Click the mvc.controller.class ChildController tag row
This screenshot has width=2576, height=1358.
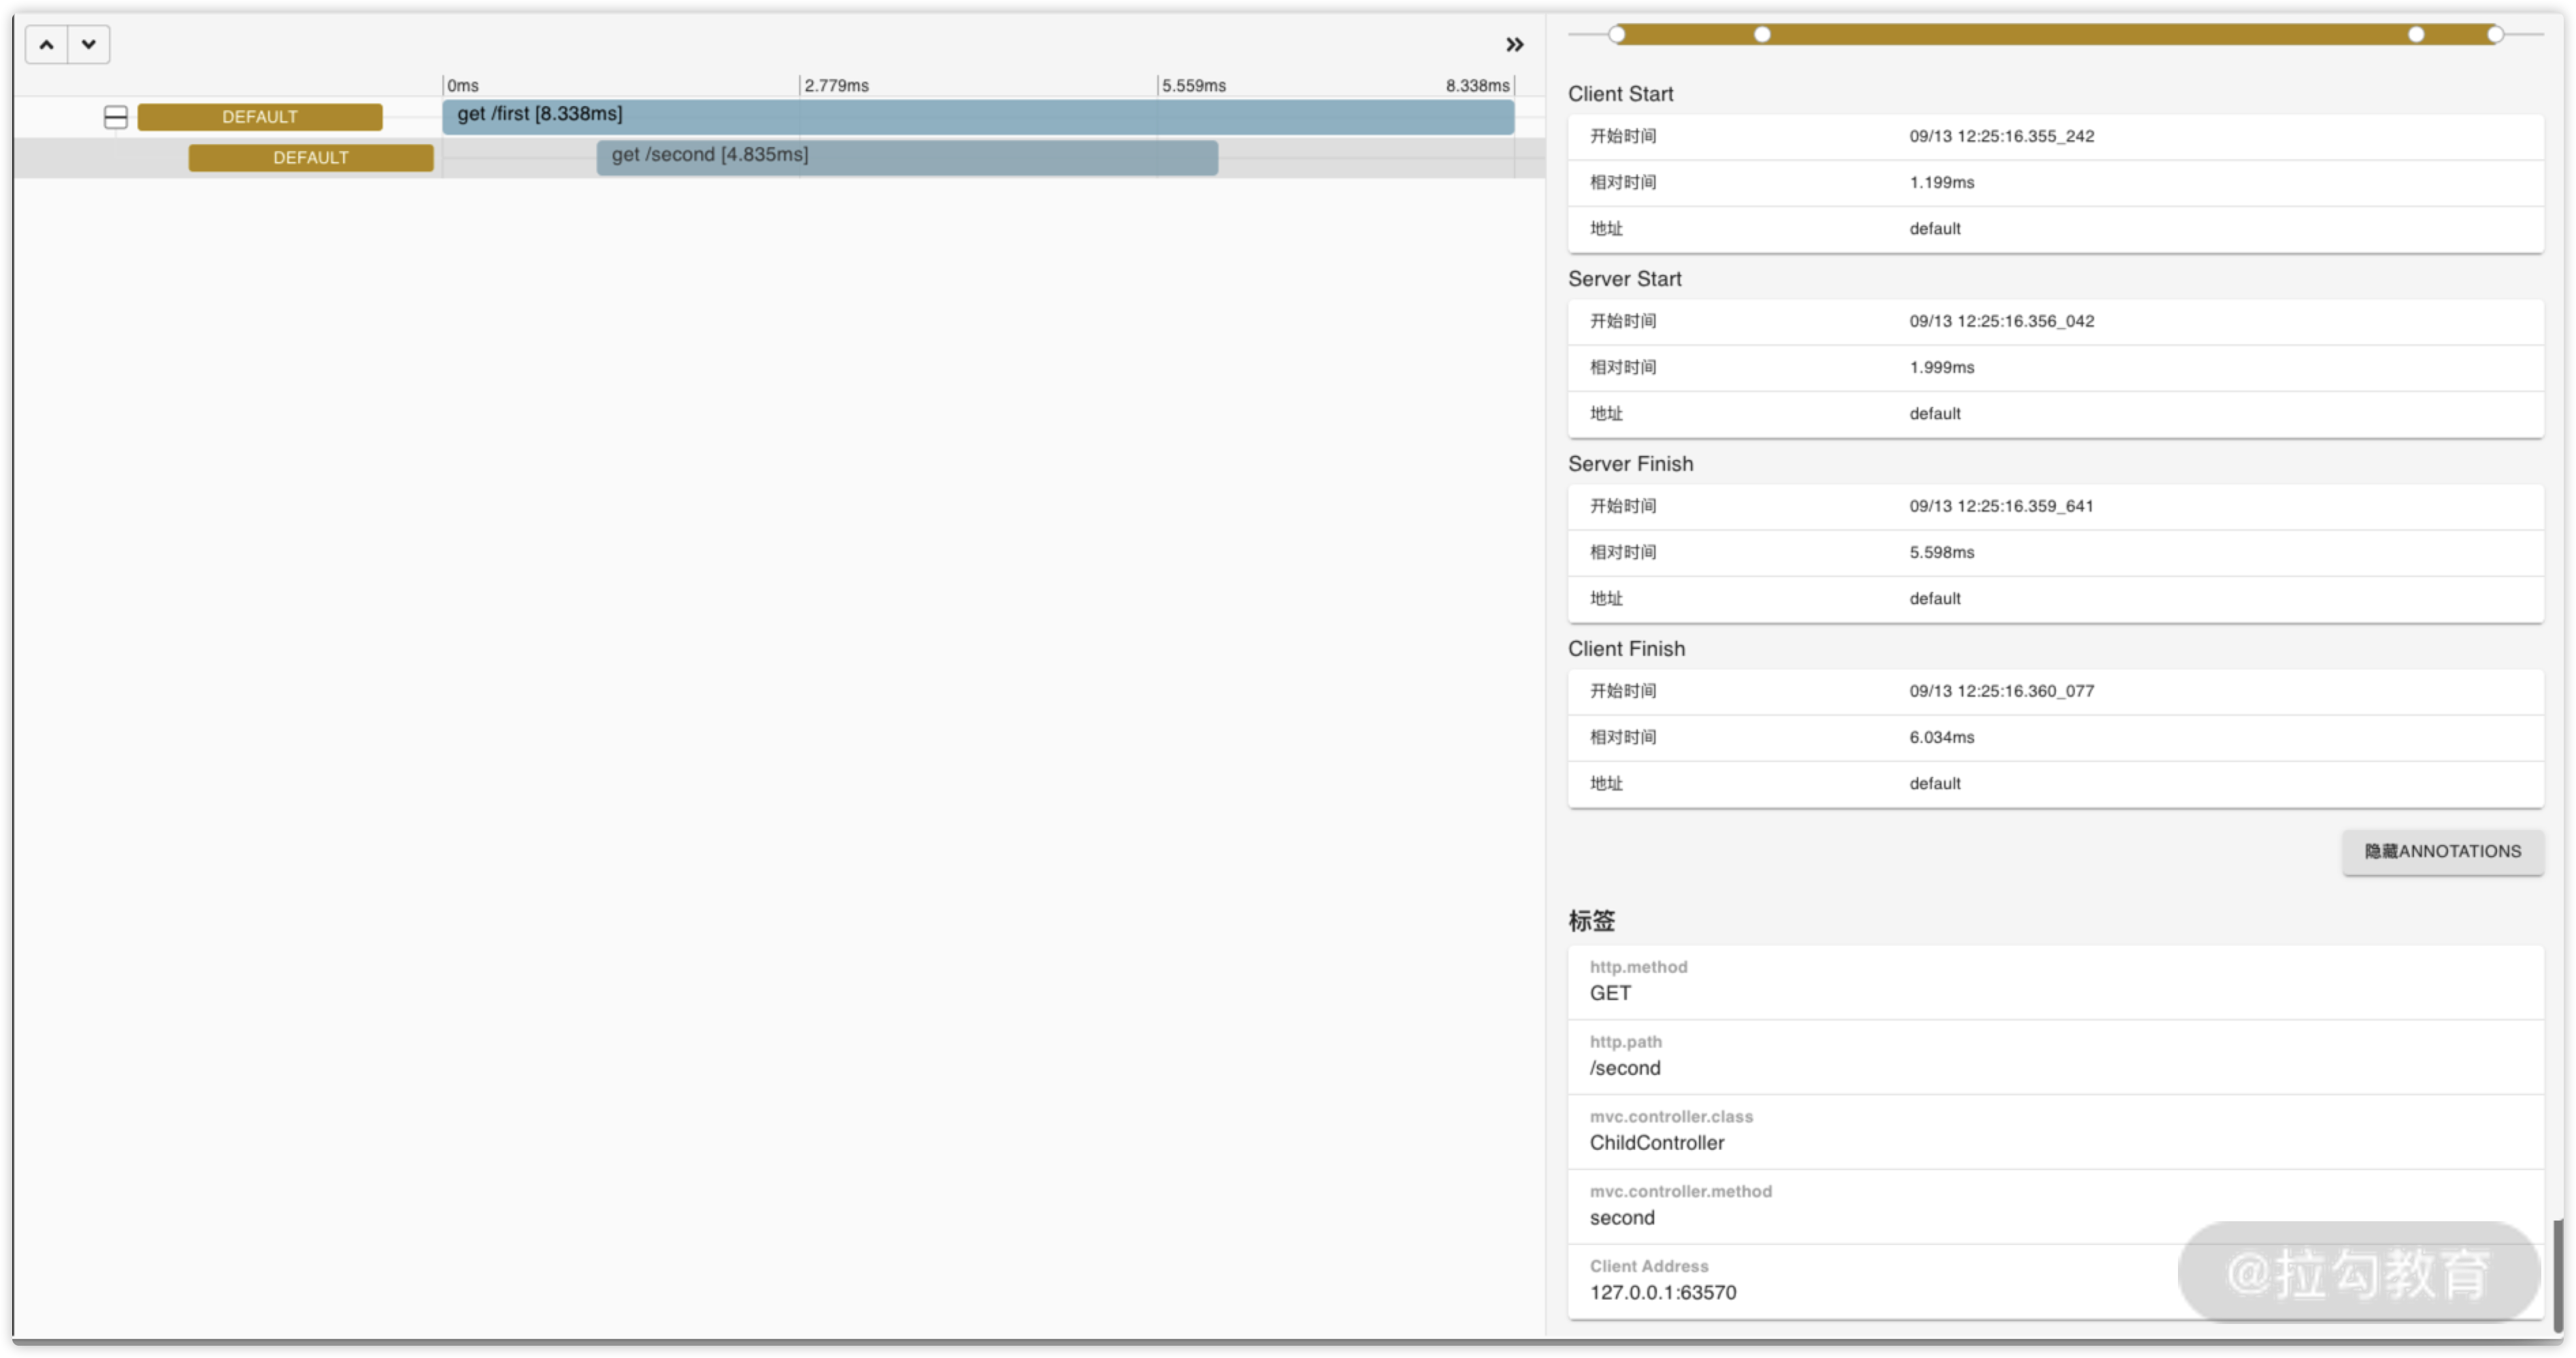2055,1132
